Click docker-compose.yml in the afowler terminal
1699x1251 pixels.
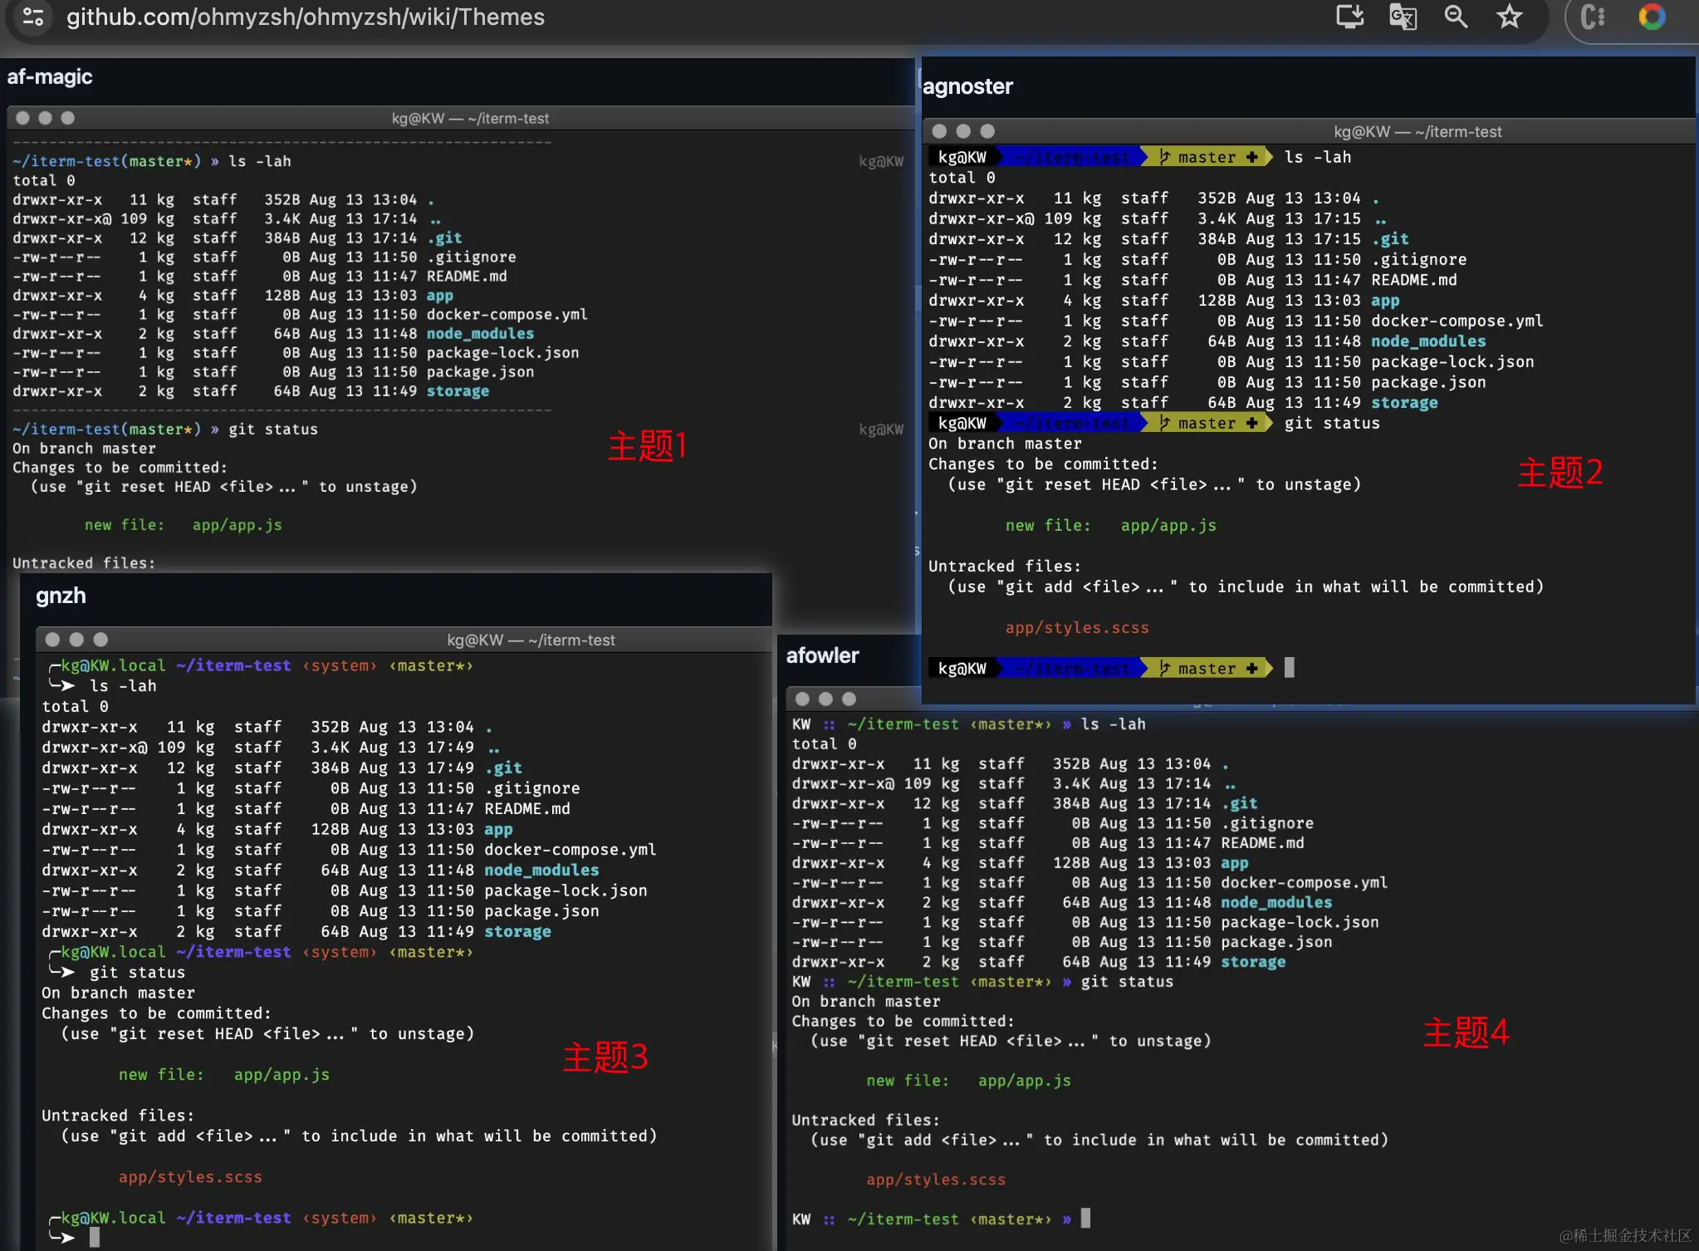coord(1304,882)
